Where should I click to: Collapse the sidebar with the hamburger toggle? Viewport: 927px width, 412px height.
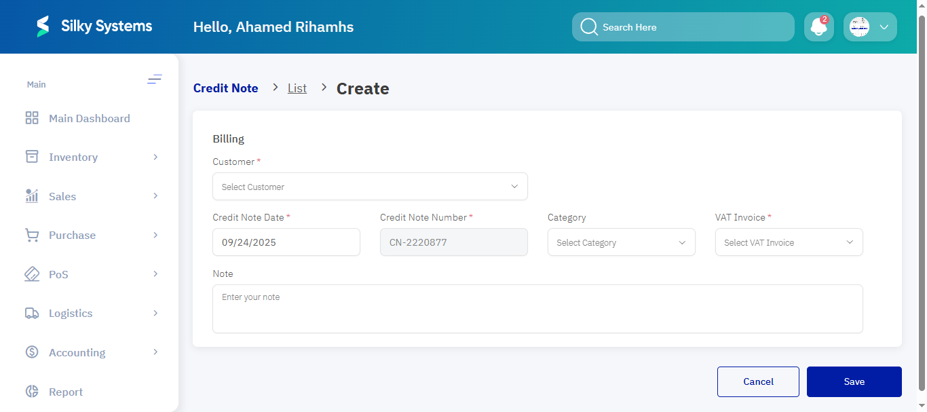point(155,79)
